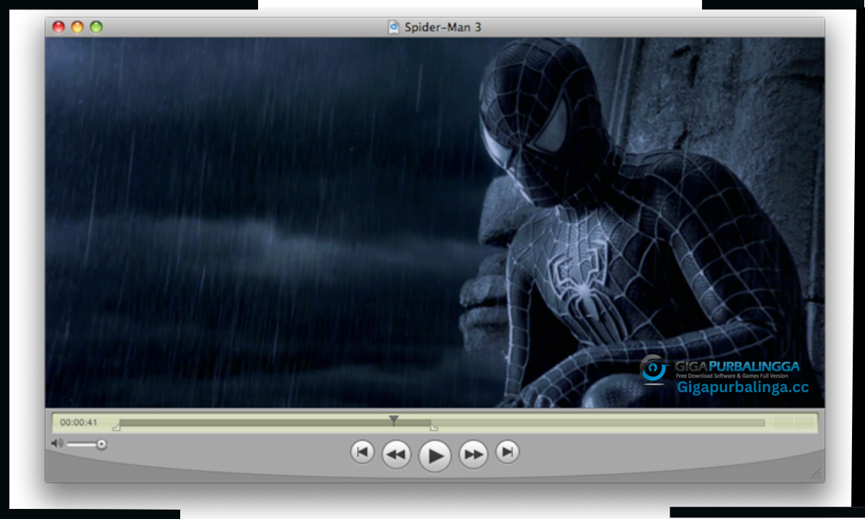Click the selection end marker on timeline

point(434,427)
